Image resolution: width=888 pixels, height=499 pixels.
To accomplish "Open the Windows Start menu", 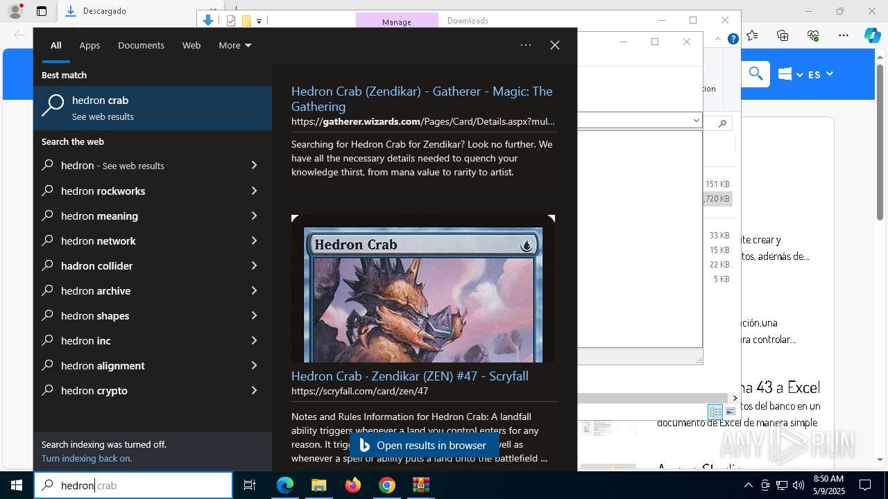I will (x=17, y=485).
